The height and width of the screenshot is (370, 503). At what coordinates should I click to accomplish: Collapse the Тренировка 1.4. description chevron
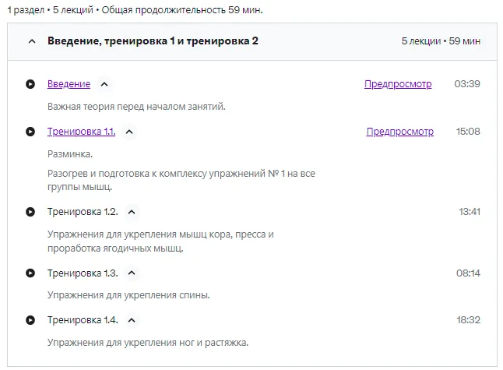click(132, 319)
